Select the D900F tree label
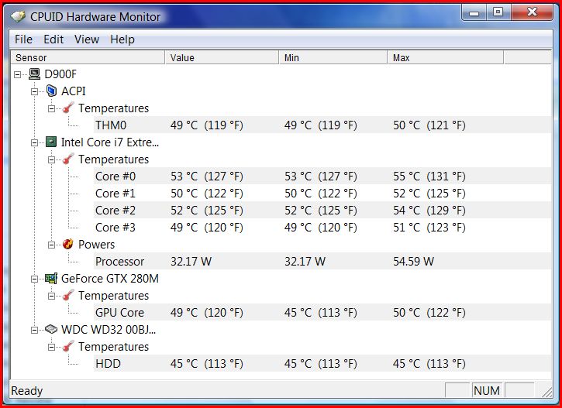 tap(60, 74)
